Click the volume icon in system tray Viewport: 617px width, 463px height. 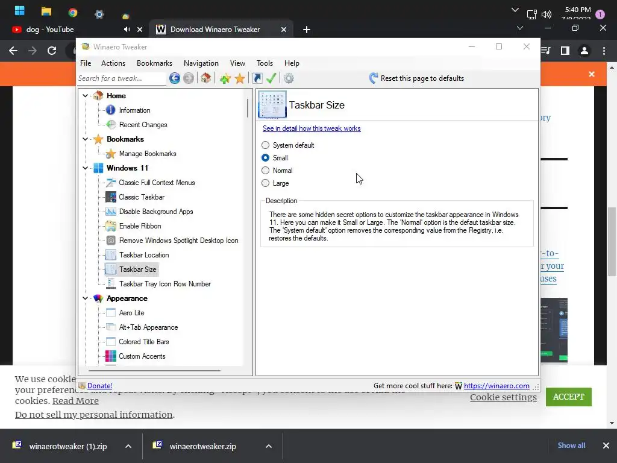click(x=546, y=14)
